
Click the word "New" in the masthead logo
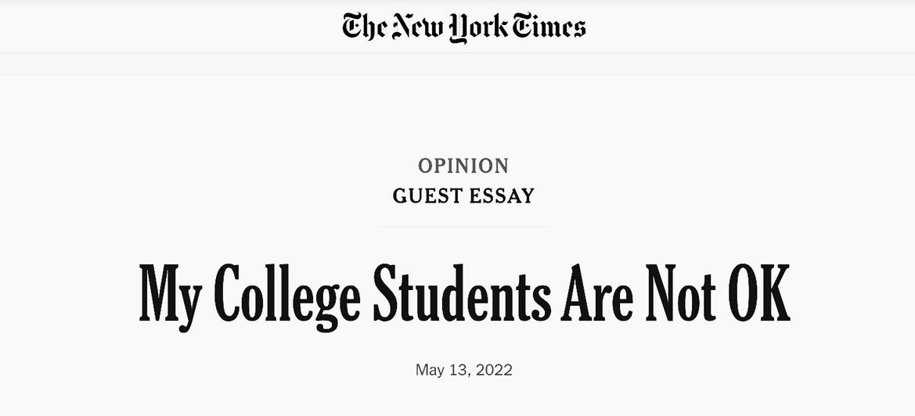point(418,27)
